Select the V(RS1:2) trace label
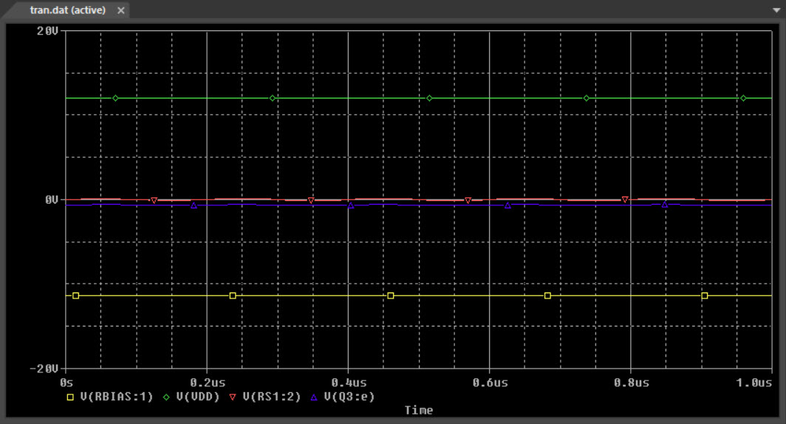The width and height of the screenshot is (786, 424). [272, 397]
